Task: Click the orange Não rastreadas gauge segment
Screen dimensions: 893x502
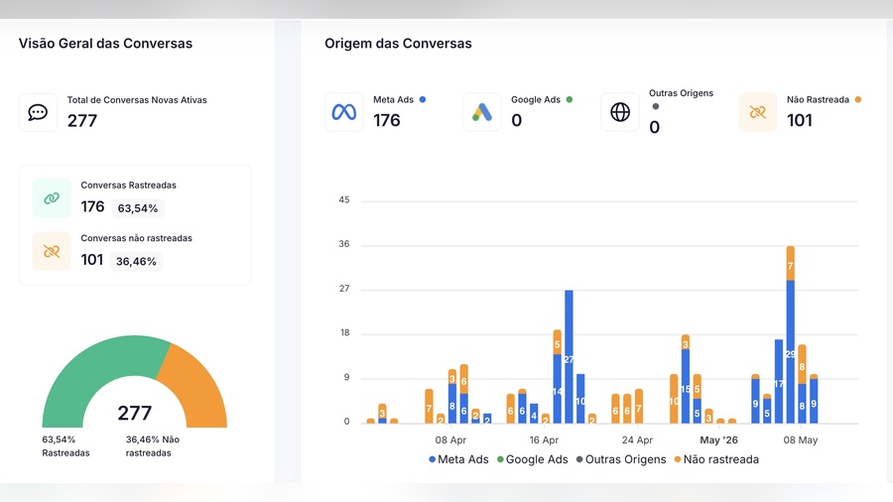Action: coord(197,387)
